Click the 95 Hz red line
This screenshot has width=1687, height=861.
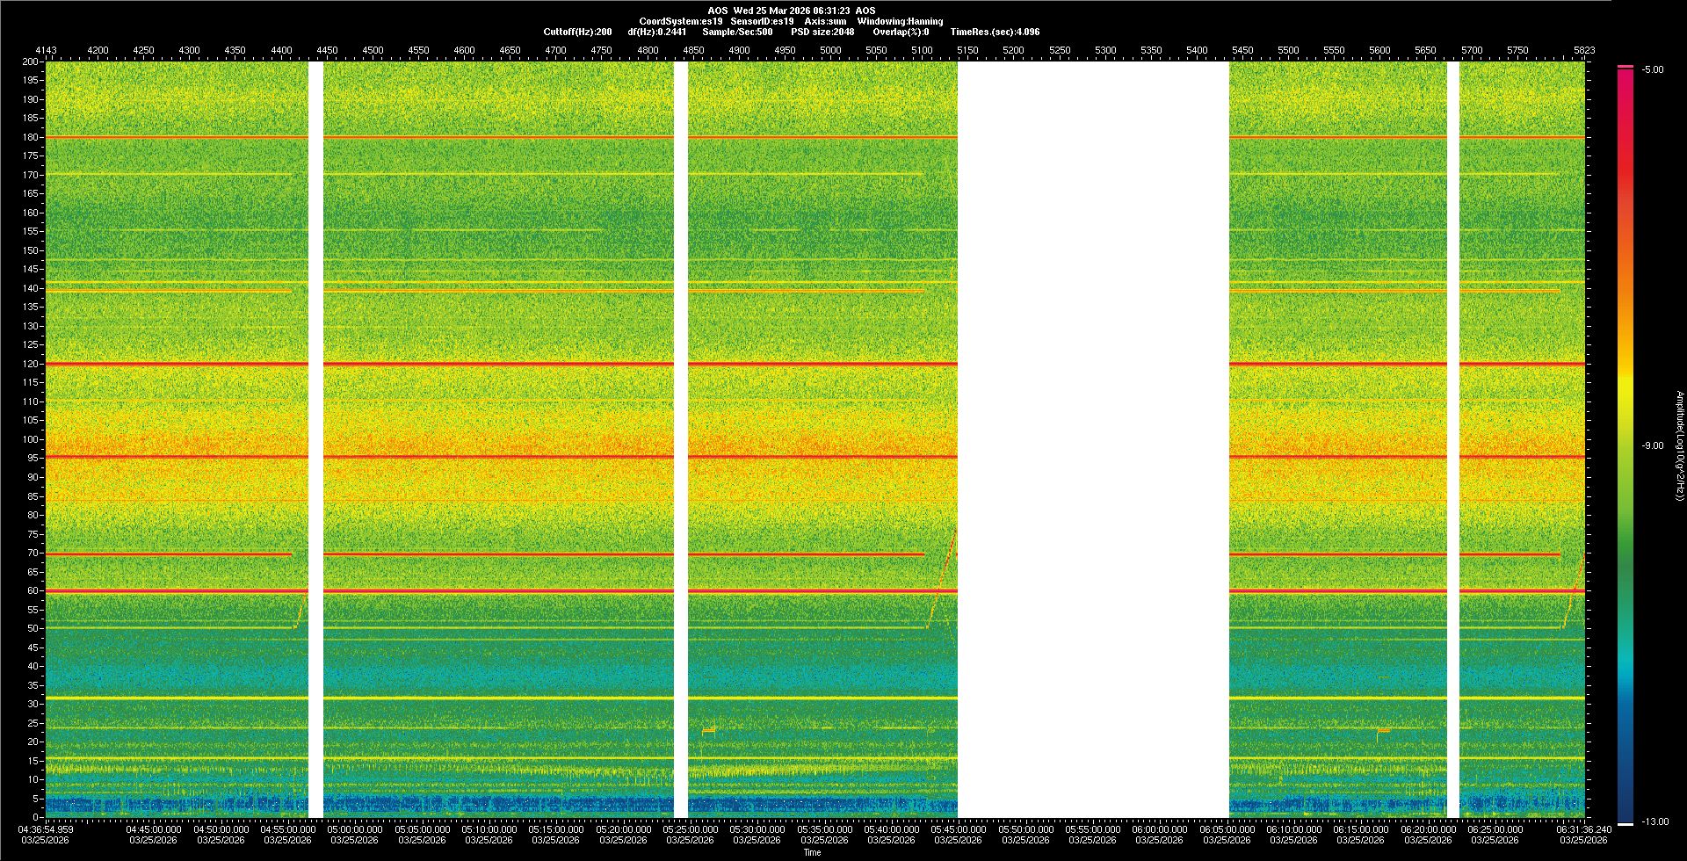492,457
